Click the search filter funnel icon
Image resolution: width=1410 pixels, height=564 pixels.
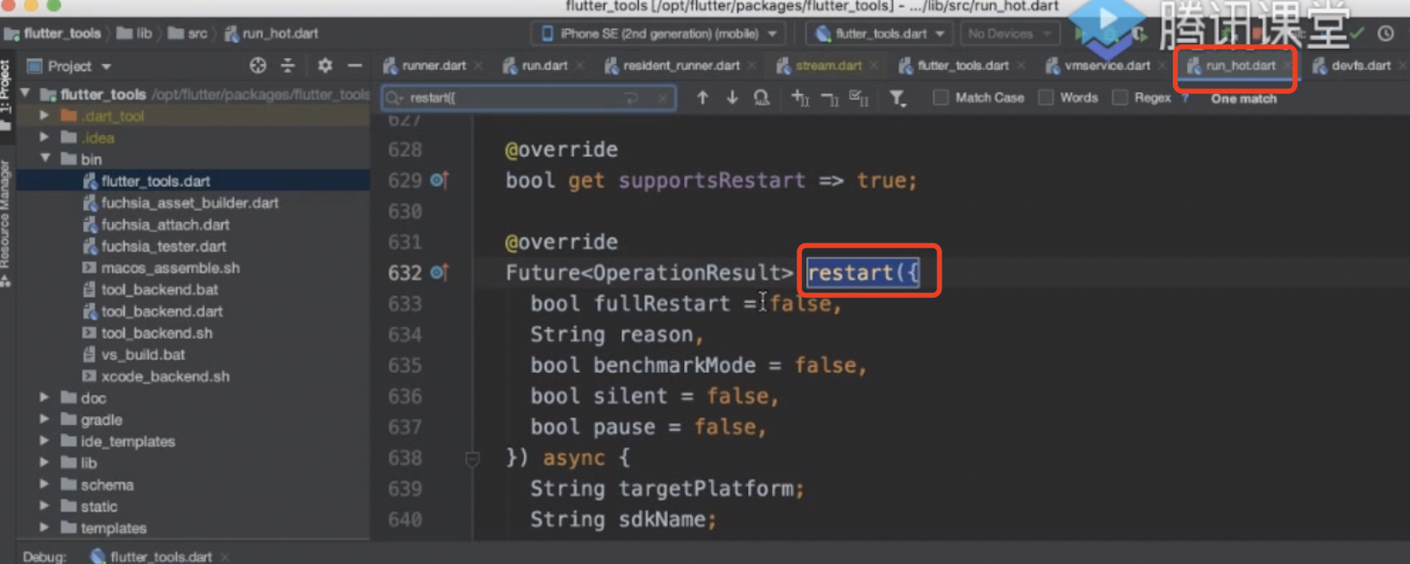[898, 98]
